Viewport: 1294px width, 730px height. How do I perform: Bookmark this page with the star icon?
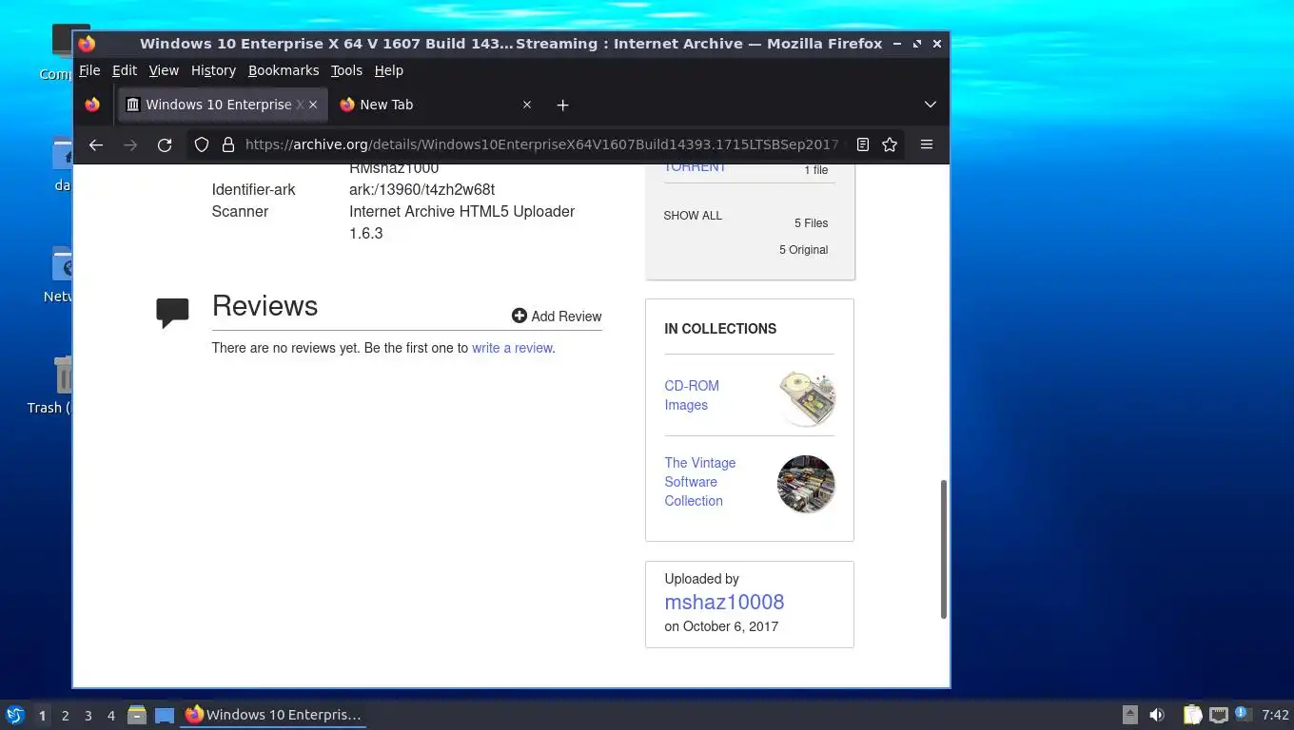point(890,144)
